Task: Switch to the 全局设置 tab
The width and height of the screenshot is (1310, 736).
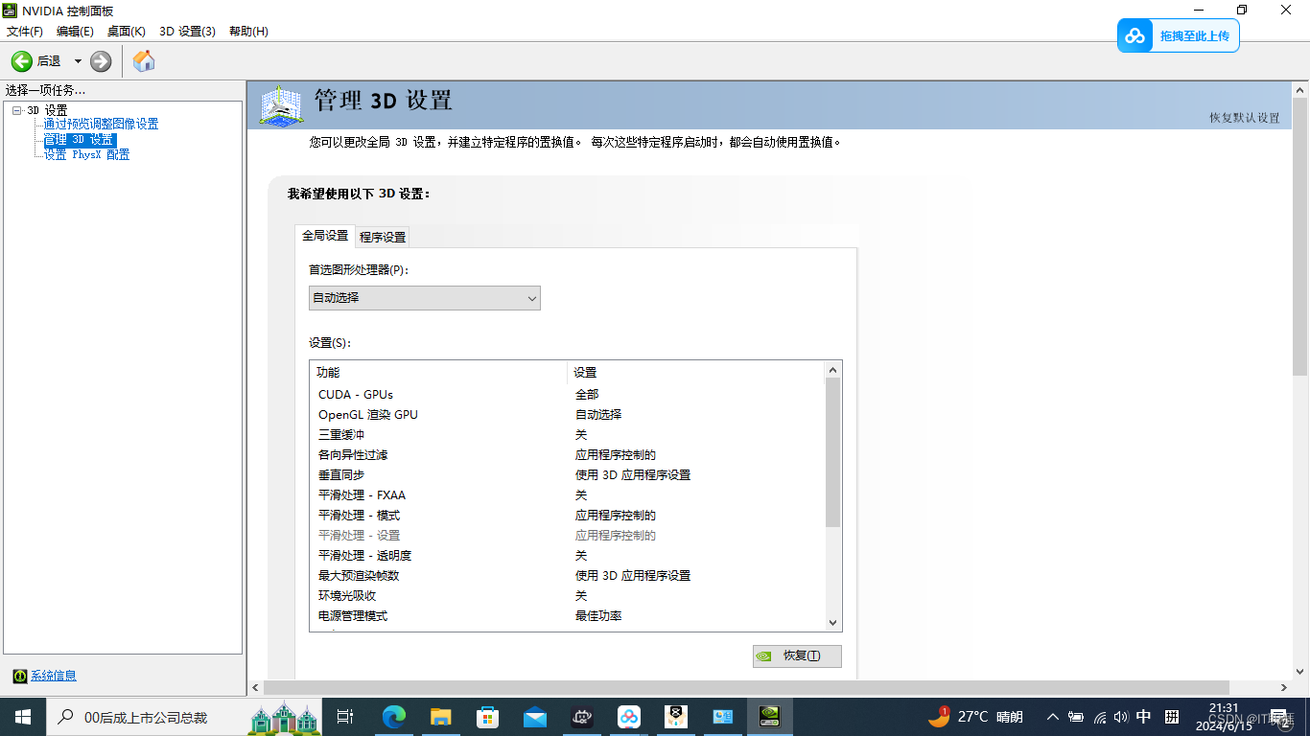Action: 325,236
